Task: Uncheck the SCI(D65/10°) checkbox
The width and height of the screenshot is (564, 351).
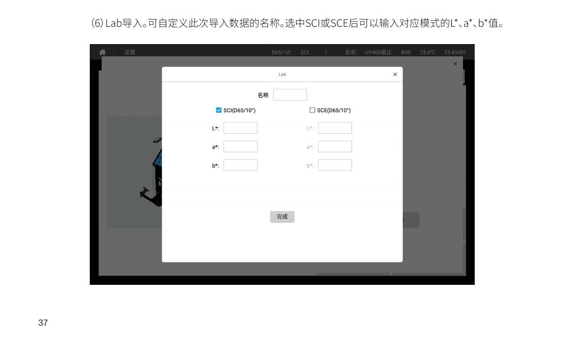Action: (x=219, y=110)
